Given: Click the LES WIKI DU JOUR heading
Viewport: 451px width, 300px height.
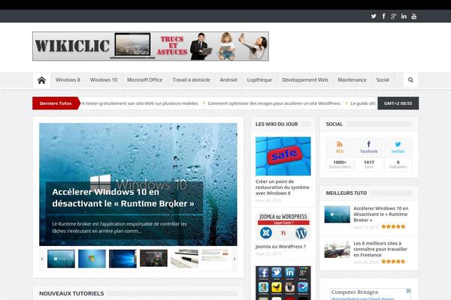Looking at the screenshot, I should click(277, 124).
